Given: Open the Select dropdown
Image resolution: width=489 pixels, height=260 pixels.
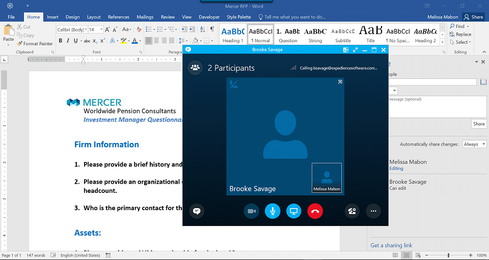Looking at the screenshot, I should pos(460,42).
